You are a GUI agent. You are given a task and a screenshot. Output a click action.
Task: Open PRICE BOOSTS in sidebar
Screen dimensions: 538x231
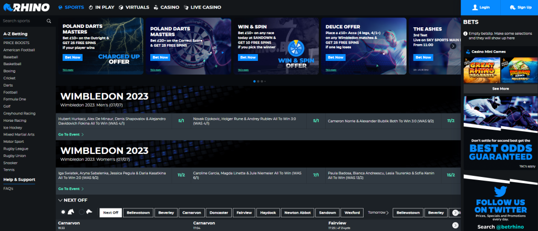[x=16, y=43]
